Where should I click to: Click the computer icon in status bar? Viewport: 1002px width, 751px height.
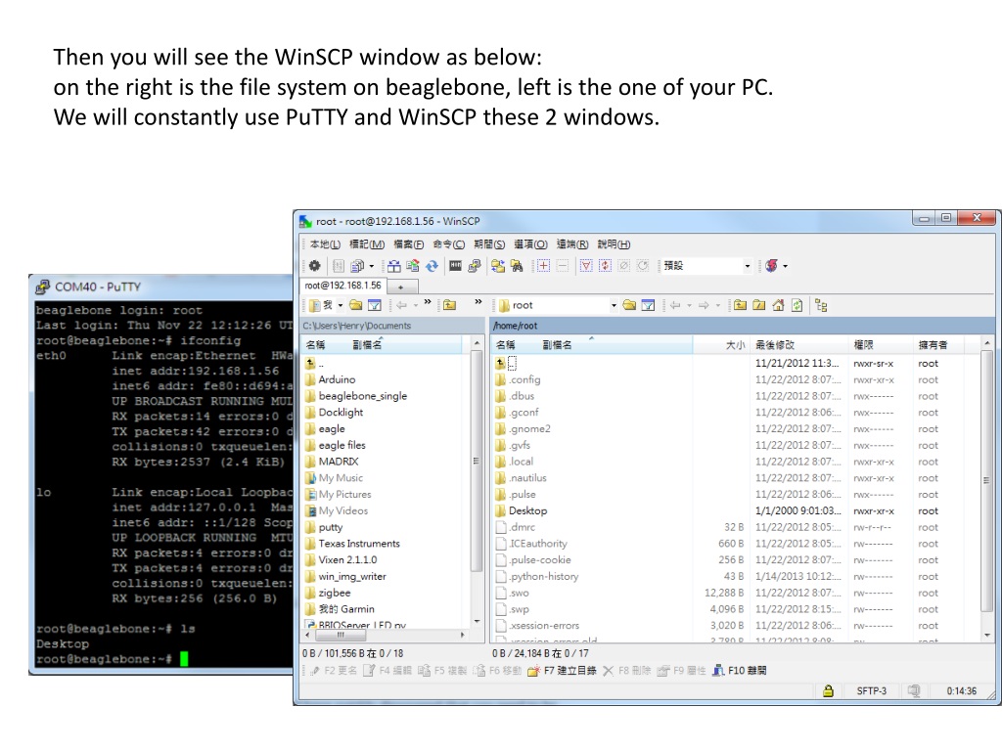[x=914, y=691]
